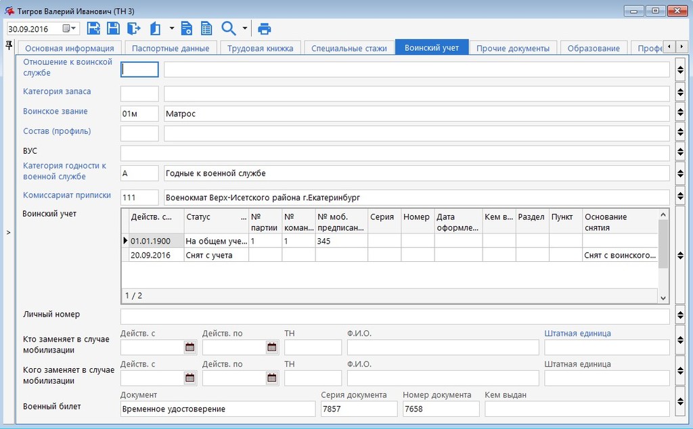
Task: Click the Комиссариат приписки label link
Action: tap(67, 195)
